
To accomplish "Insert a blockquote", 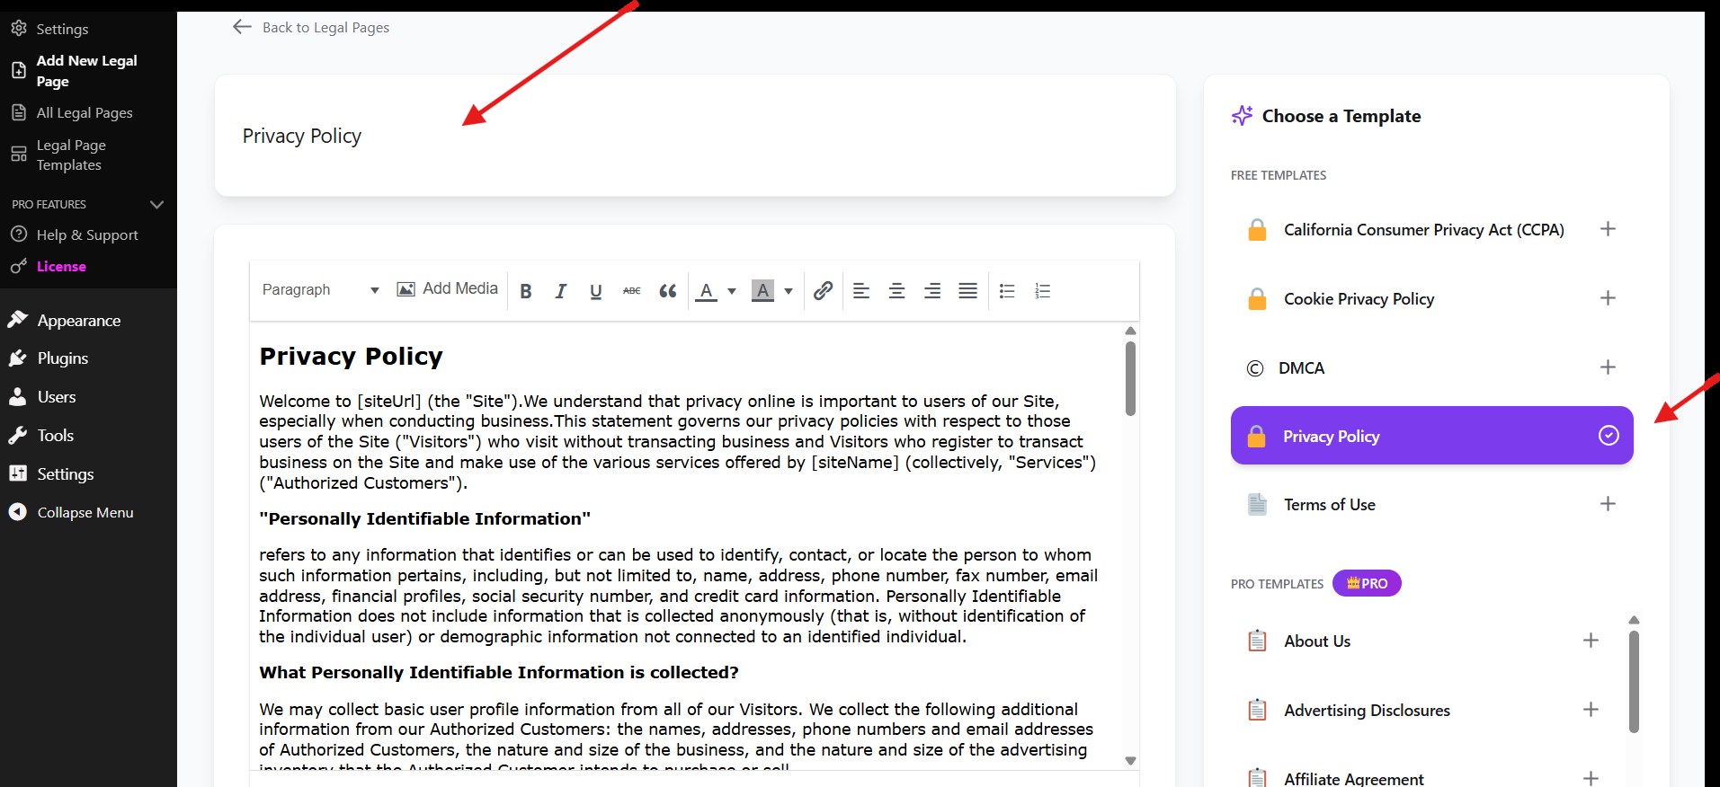I will [x=667, y=290].
